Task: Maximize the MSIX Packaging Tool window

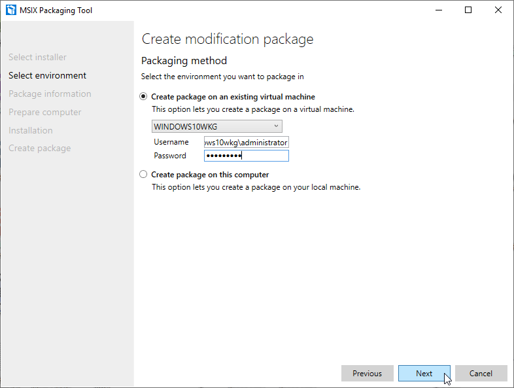Action: click(468, 10)
